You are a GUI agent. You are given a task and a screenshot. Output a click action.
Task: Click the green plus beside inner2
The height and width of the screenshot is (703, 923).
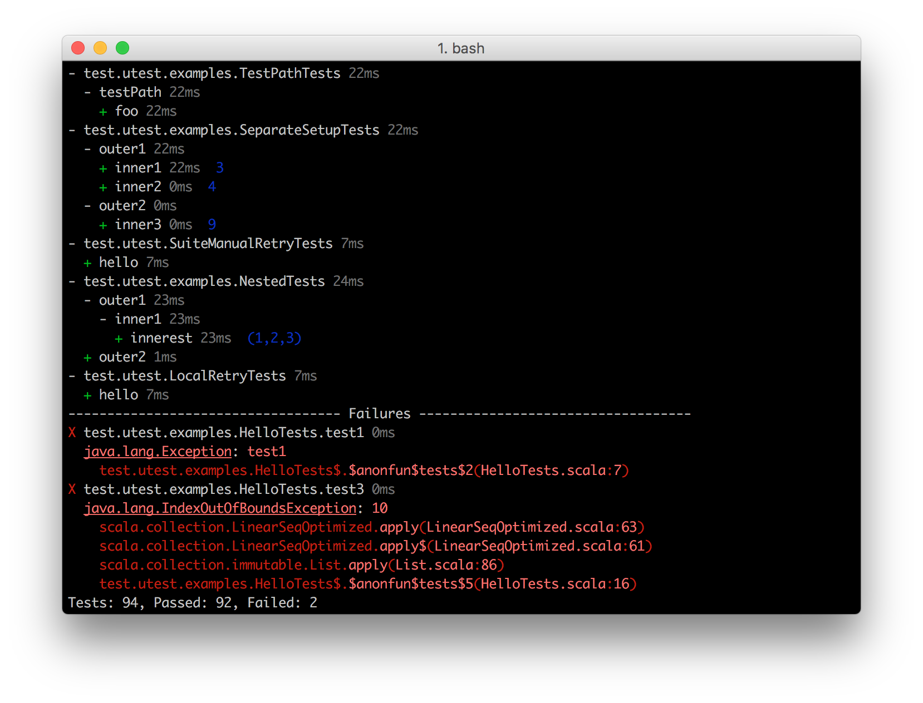point(103,186)
